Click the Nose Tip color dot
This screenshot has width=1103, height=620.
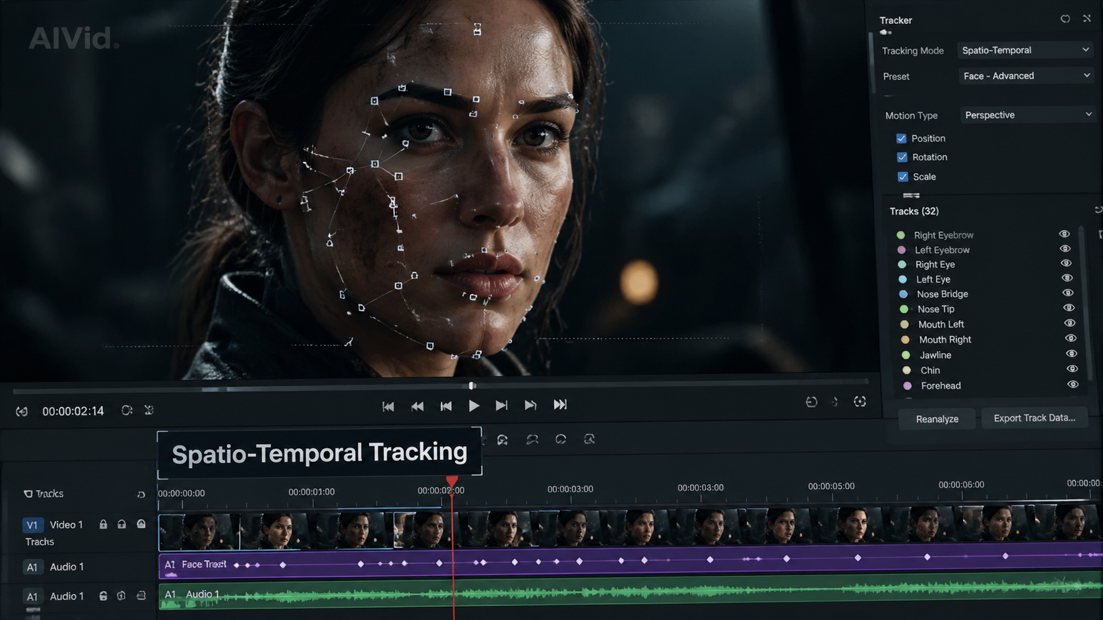click(x=904, y=309)
